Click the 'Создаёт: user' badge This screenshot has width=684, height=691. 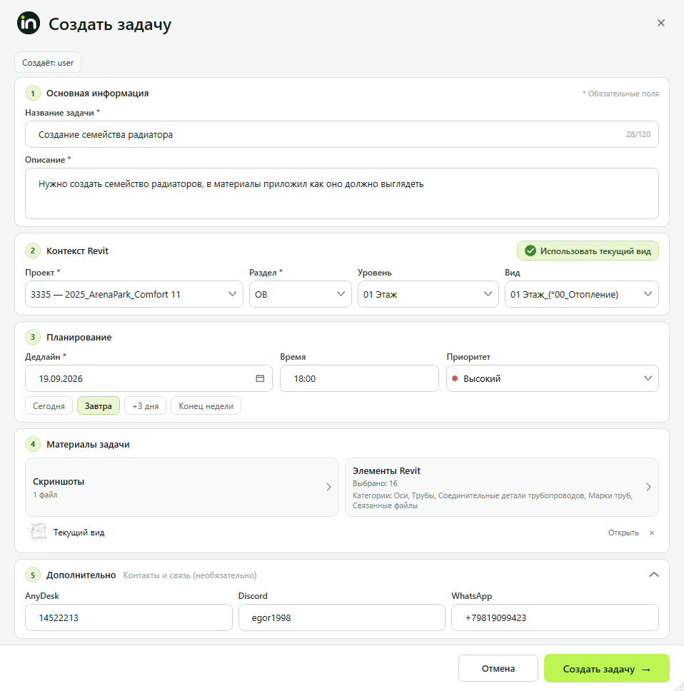point(48,63)
